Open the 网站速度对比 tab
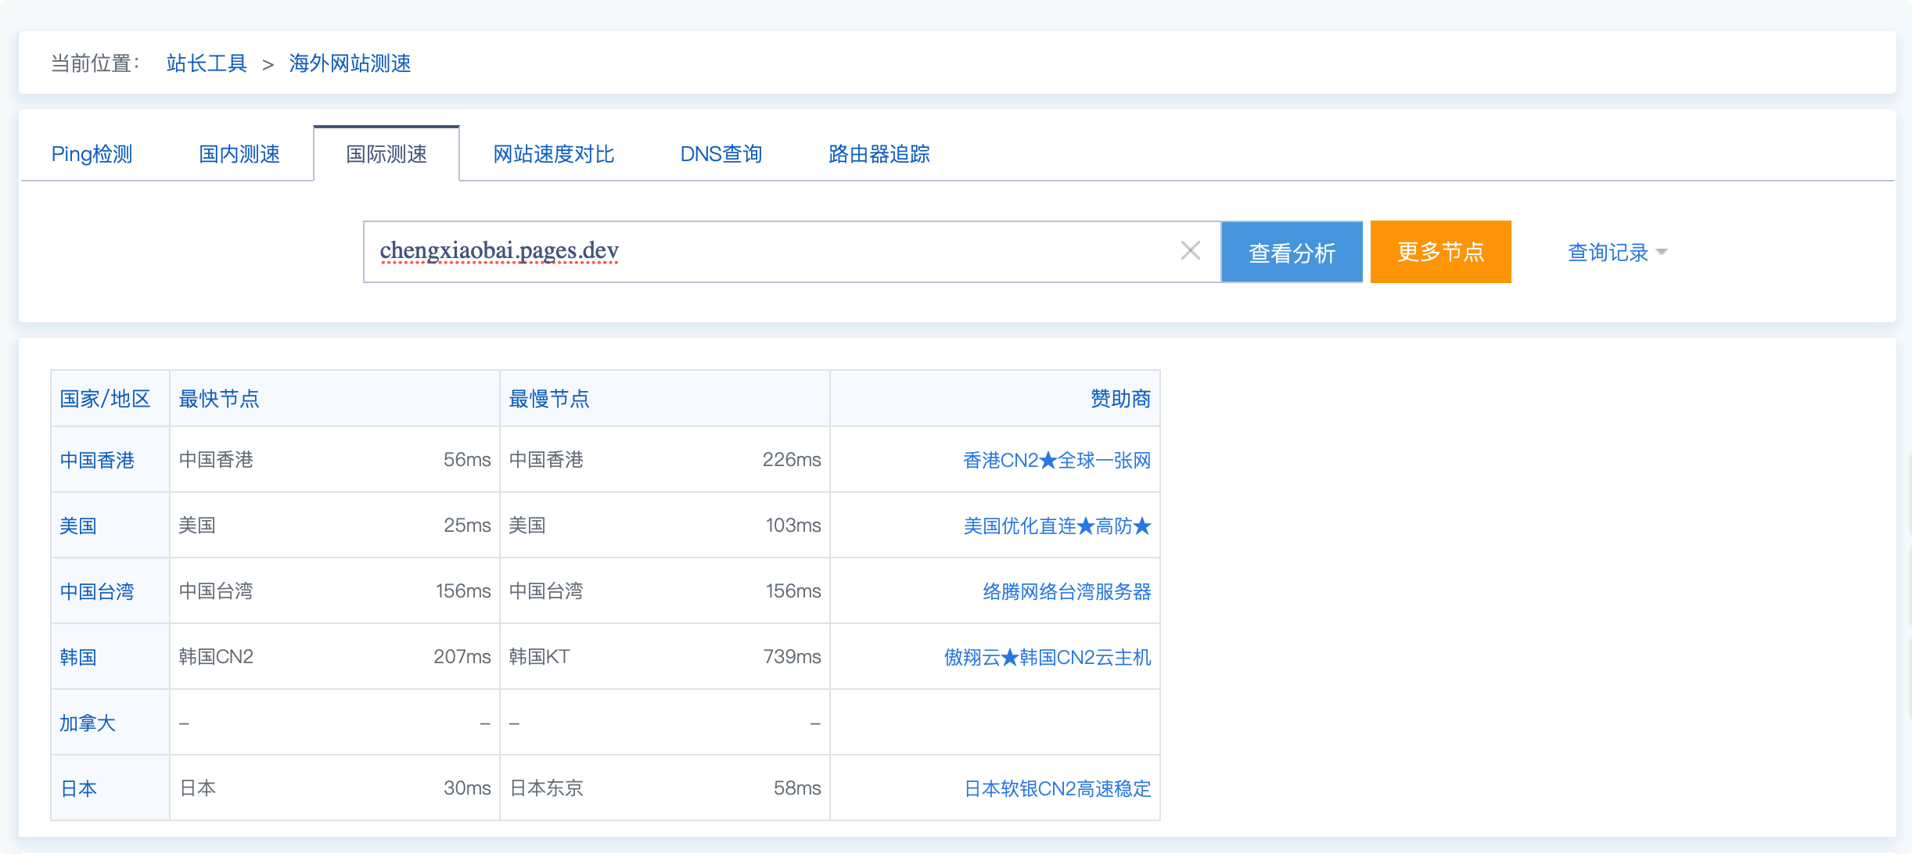1912x854 pixels. click(554, 154)
